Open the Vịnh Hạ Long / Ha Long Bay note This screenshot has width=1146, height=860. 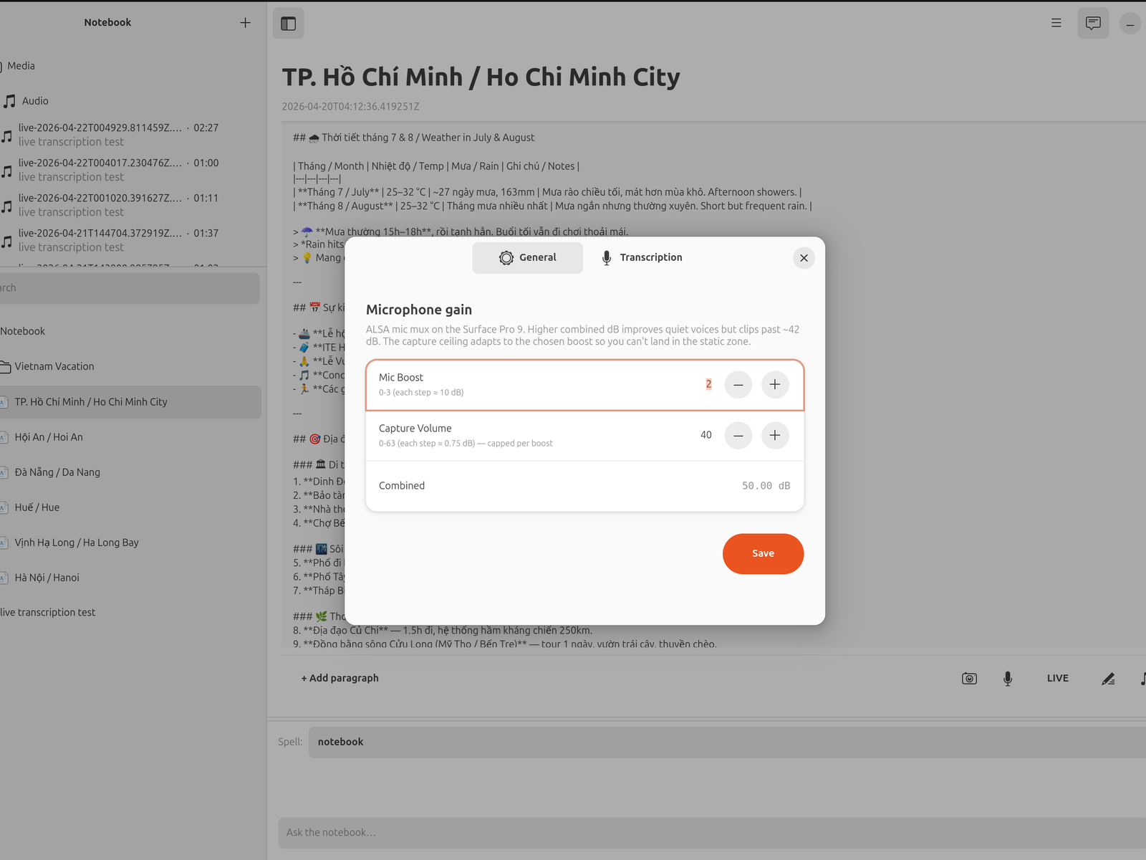[x=77, y=543]
